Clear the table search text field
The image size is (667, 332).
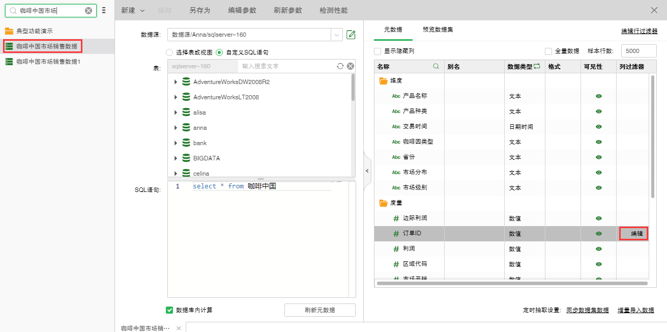(350, 66)
